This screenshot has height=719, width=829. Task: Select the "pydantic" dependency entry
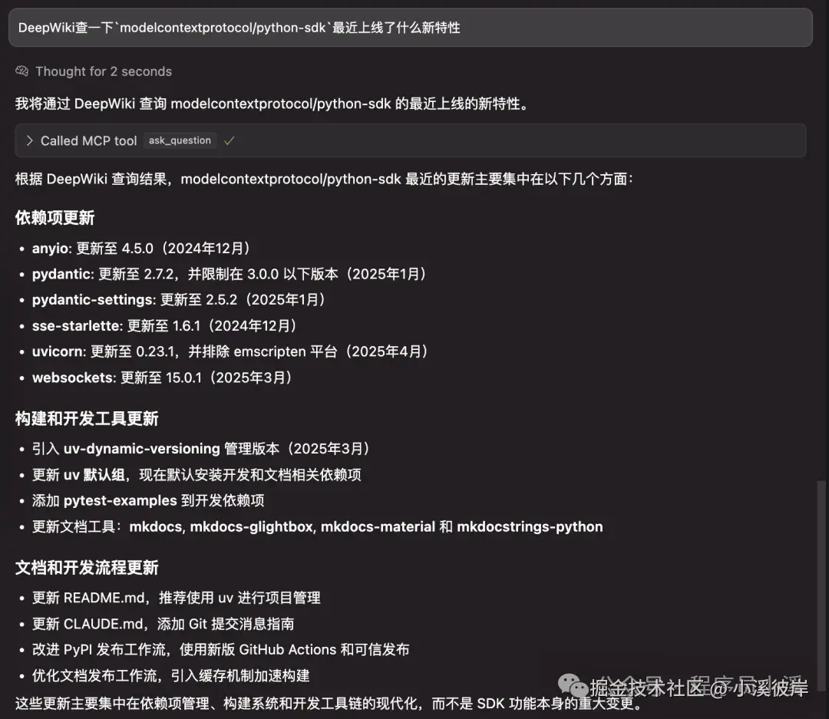(62, 274)
